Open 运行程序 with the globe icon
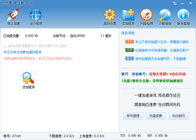Image resolution: width=196 pixels, height=140 pixels. [36, 15]
